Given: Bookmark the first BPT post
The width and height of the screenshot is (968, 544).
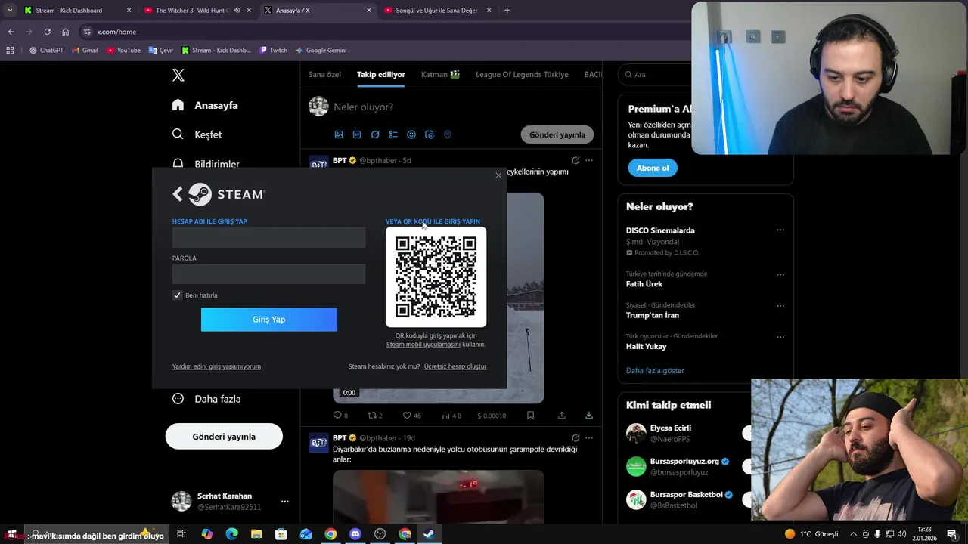Looking at the screenshot, I should 530,416.
